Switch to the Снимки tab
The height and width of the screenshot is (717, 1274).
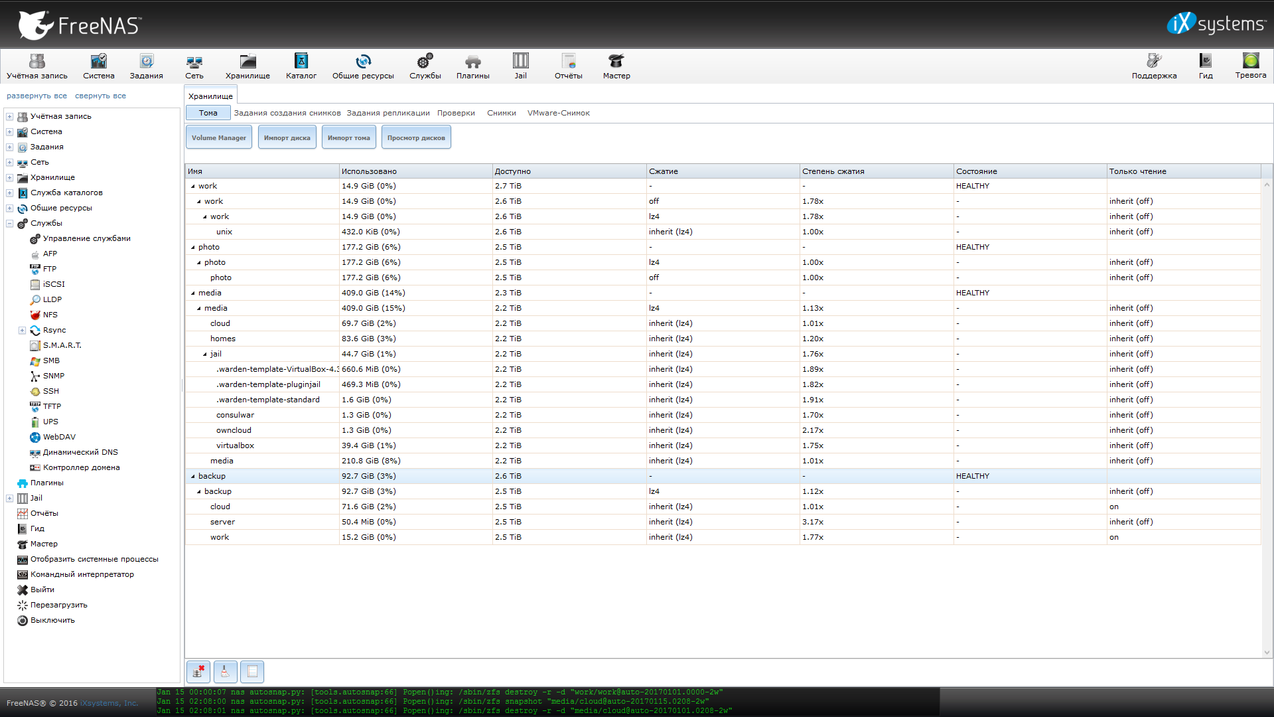tap(502, 113)
